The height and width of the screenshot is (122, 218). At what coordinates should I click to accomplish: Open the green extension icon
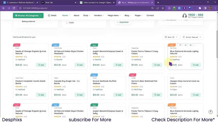(x=174, y=8)
